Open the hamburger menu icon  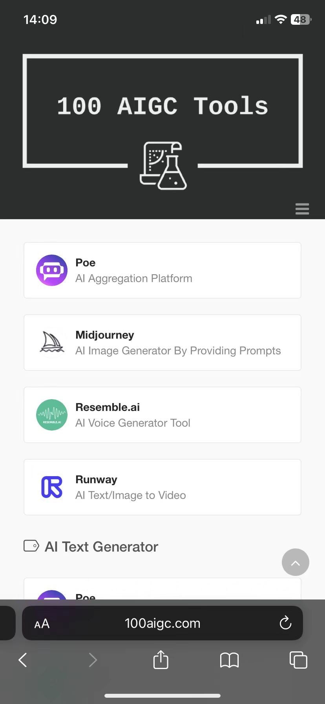click(302, 209)
